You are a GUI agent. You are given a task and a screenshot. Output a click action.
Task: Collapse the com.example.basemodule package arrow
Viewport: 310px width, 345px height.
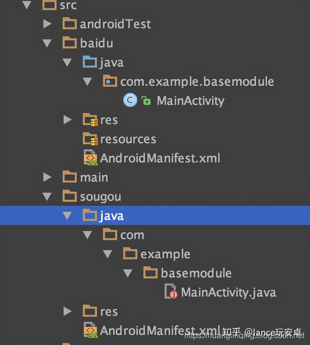(87, 82)
